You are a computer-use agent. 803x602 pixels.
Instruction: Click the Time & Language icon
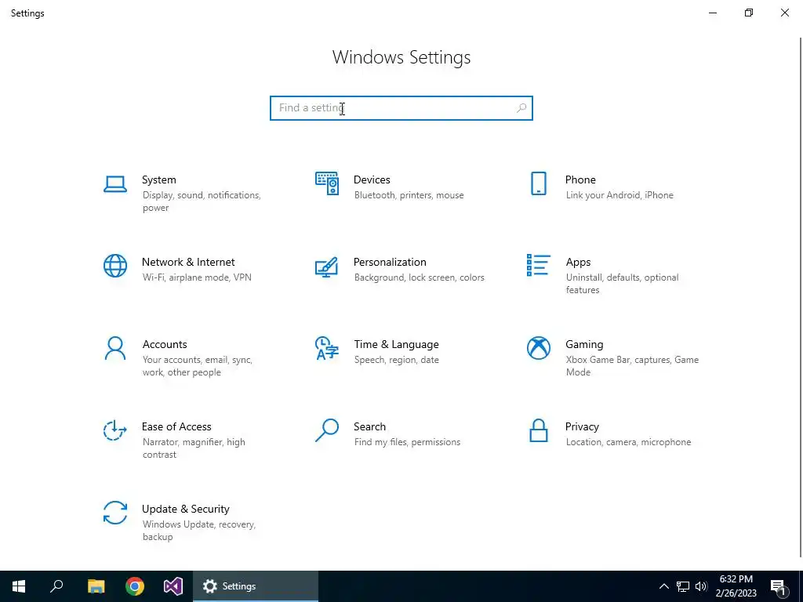[x=327, y=348]
